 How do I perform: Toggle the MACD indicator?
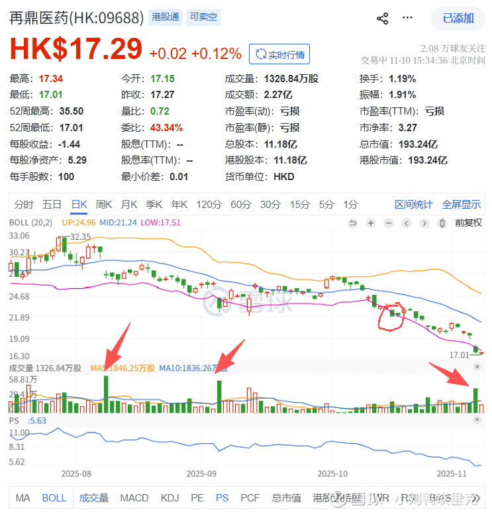click(x=134, y=498)
